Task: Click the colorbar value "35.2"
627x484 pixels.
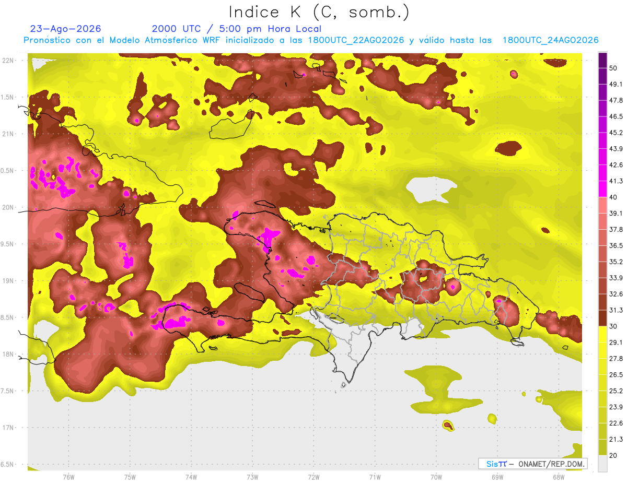Action: (x=616, y=262)
